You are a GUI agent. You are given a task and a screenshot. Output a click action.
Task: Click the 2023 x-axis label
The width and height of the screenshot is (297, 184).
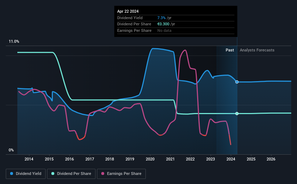coord(211,159)
